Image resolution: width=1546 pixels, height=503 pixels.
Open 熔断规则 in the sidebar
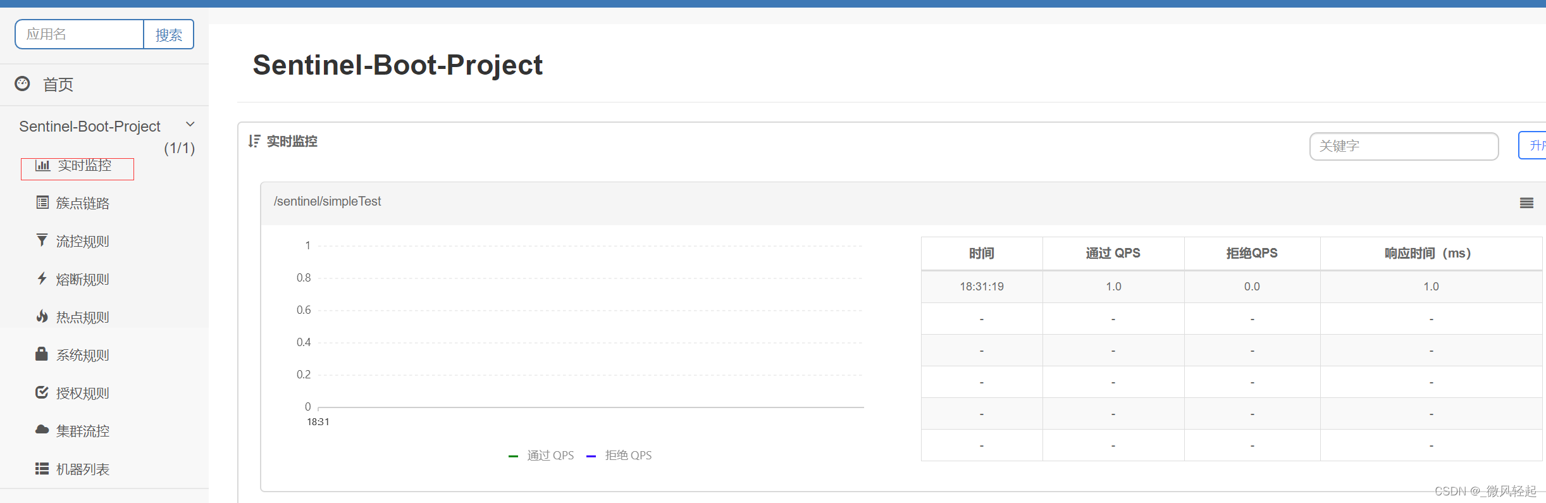tap(82, 279)
